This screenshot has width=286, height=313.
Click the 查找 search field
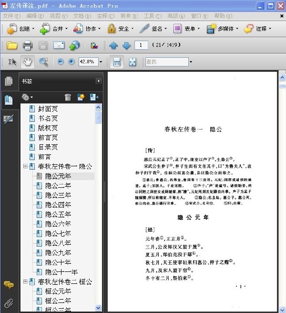(x=167, y=62)
